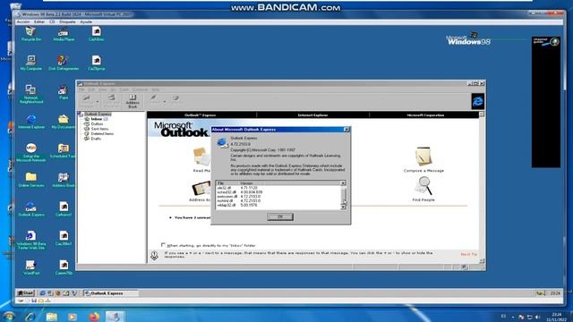Open Windows Explorer from the Windows 7 taskbar

(x=52, y=317)
